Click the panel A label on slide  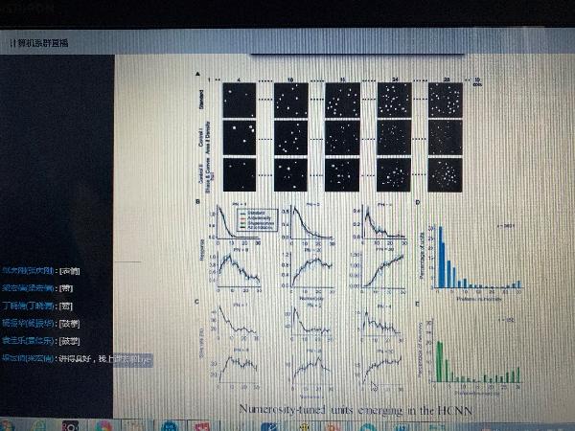point(198,75)
